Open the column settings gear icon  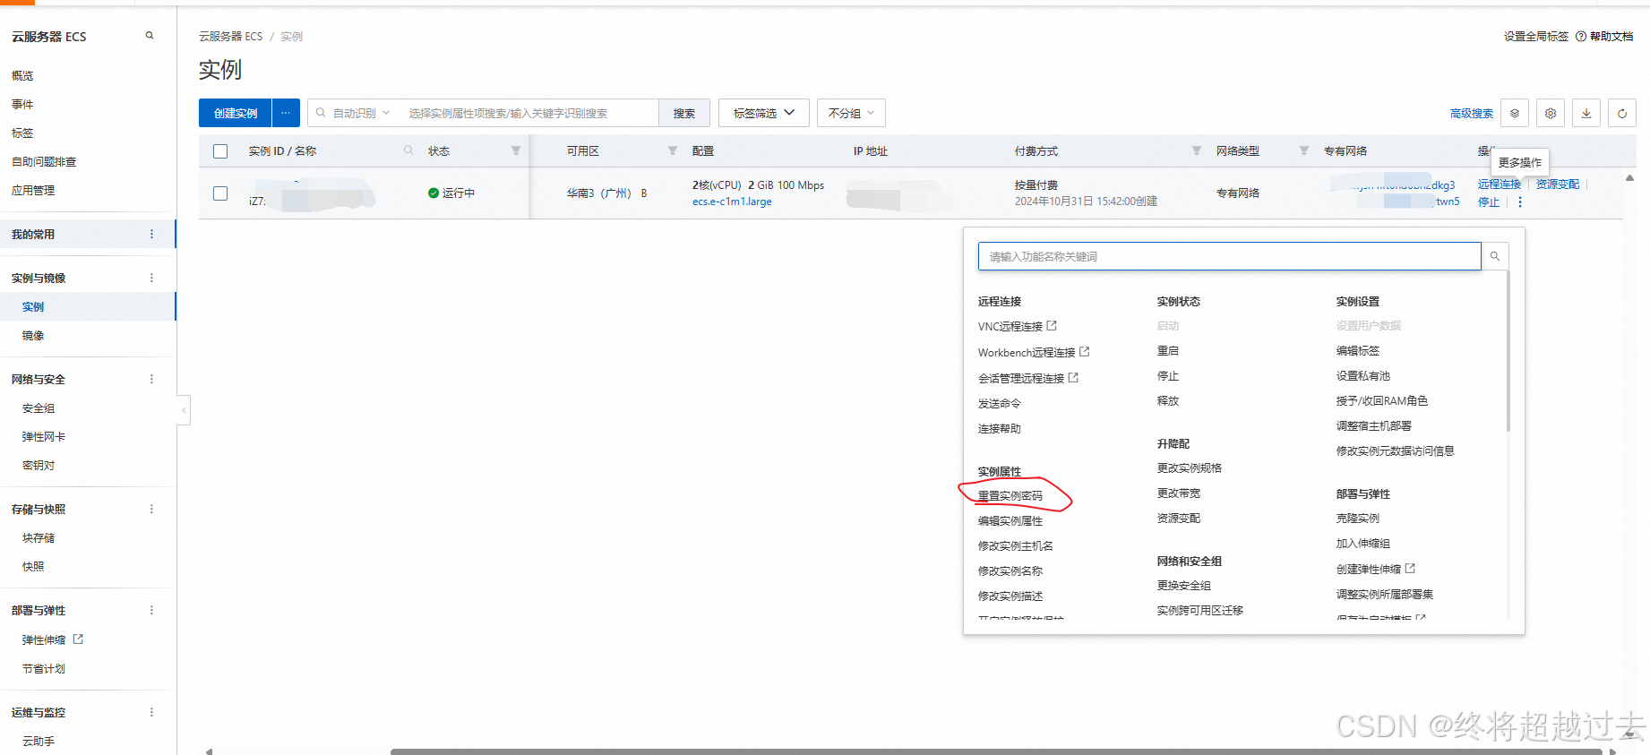[x=1550, y=114]
